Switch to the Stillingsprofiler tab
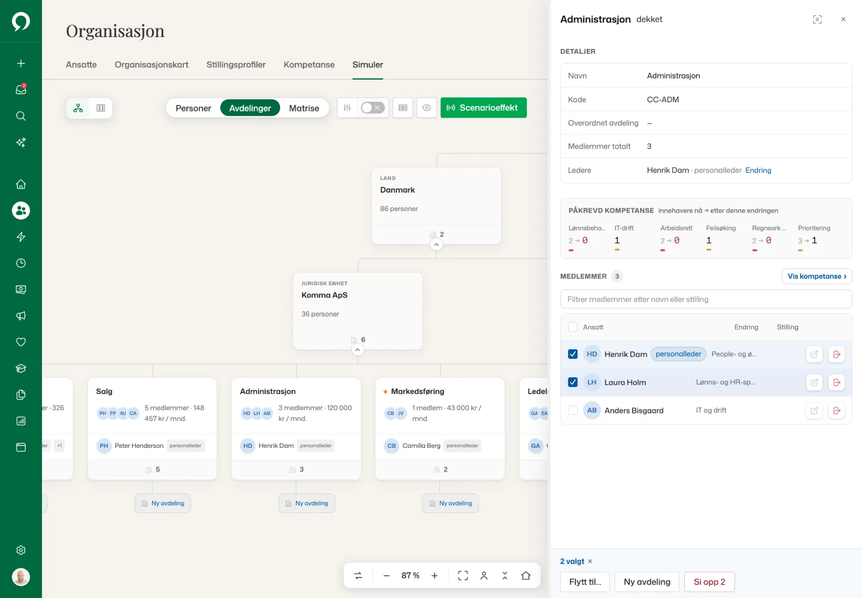862x598 pixels. click(x=236, y=65)
